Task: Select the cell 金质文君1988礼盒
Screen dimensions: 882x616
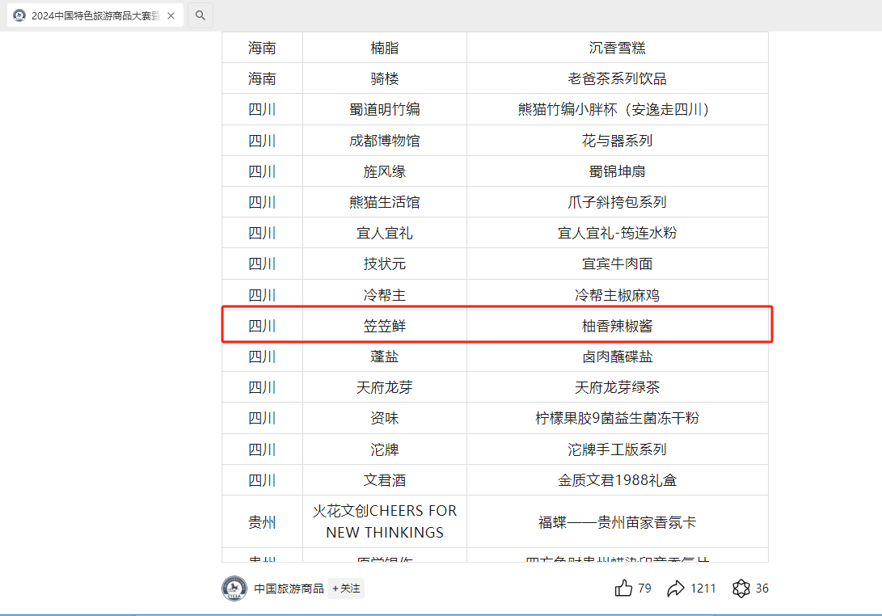Action: (618, 480)
